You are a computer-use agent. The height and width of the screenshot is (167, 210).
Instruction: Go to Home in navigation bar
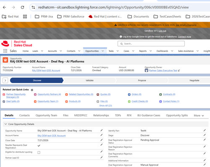click(26, 51)
